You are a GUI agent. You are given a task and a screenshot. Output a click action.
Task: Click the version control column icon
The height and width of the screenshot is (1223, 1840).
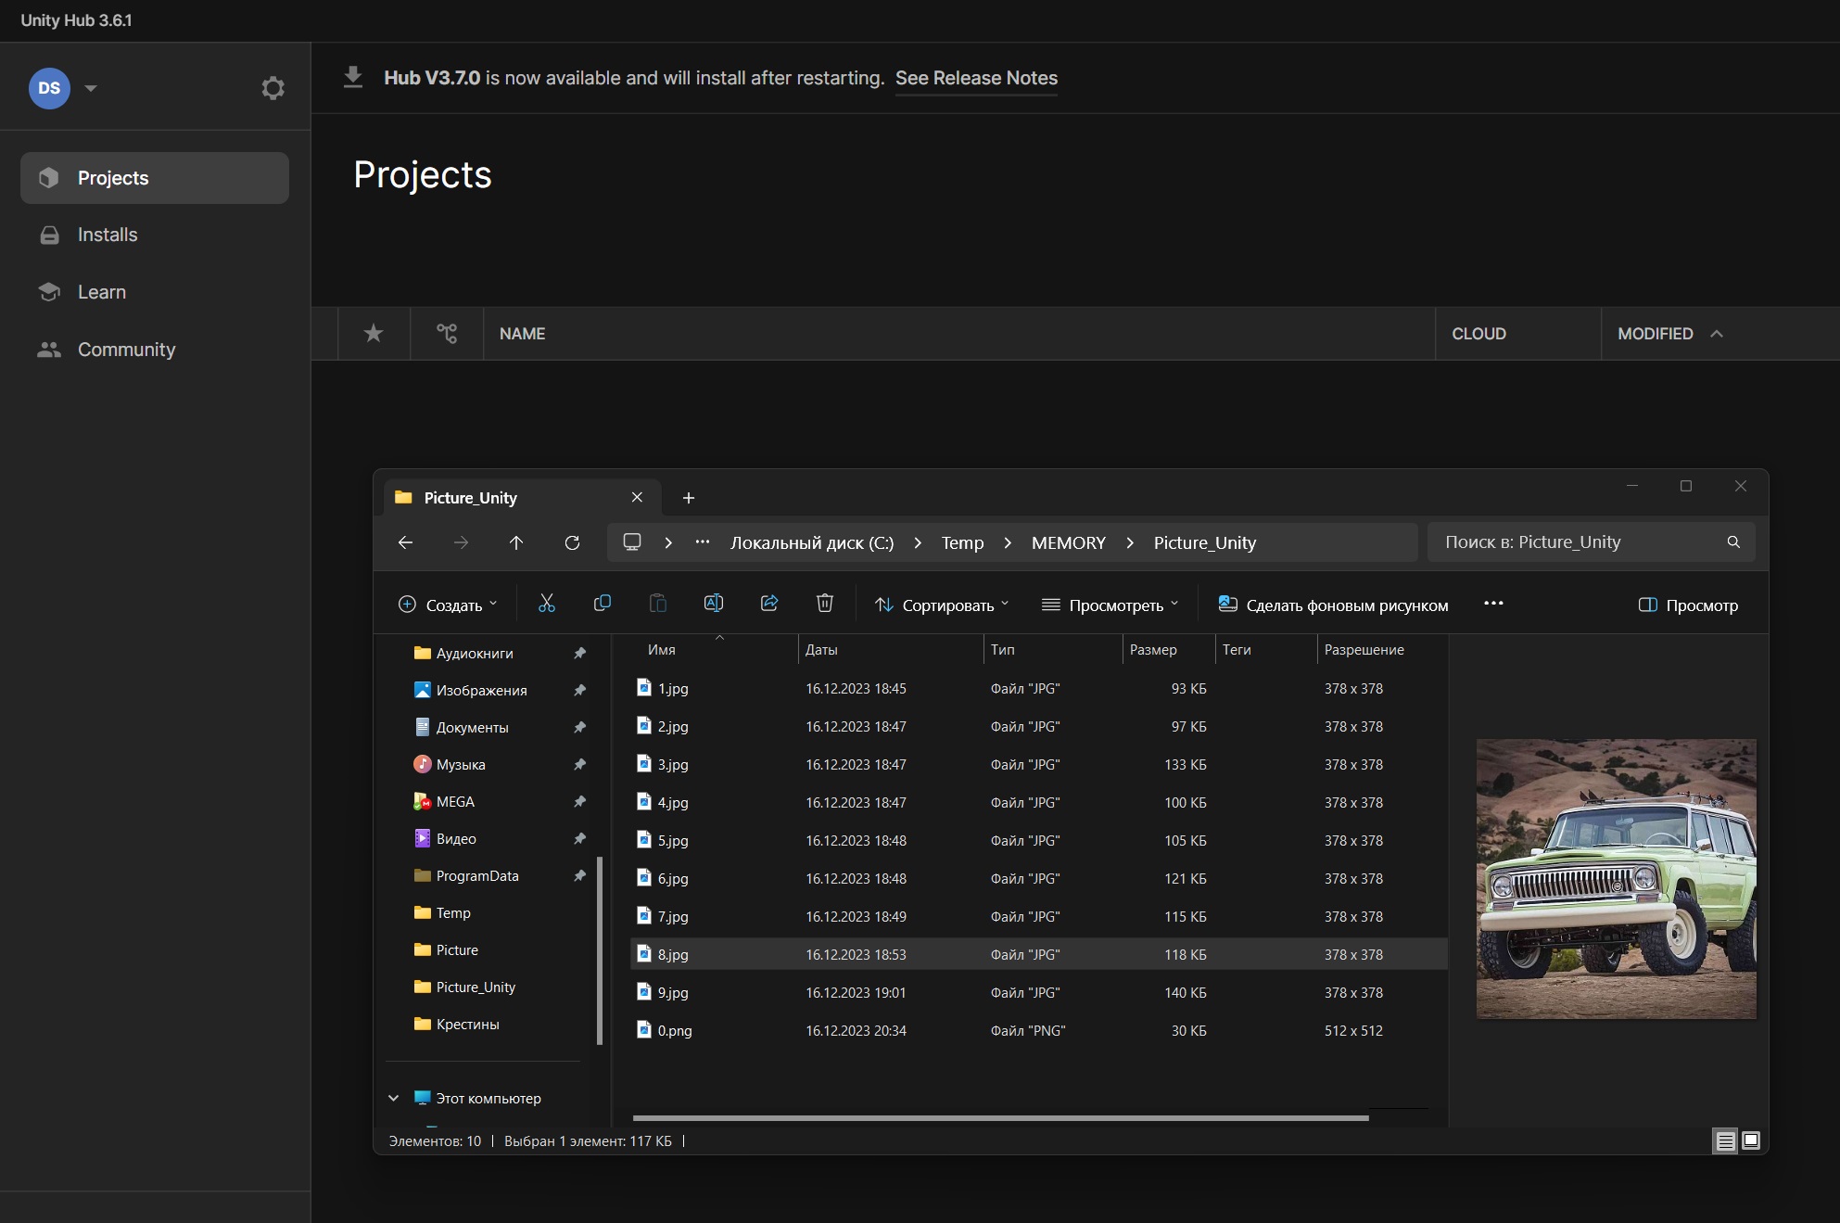(447, 333)
